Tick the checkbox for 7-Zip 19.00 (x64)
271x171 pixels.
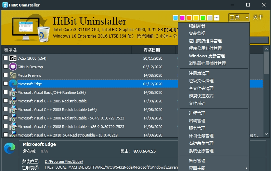pos(5,58)
